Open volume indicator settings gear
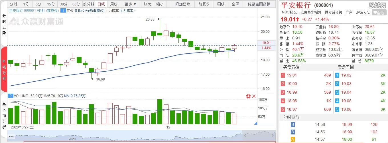The height and width of the screenshot is (143, 388). [248, 96]
